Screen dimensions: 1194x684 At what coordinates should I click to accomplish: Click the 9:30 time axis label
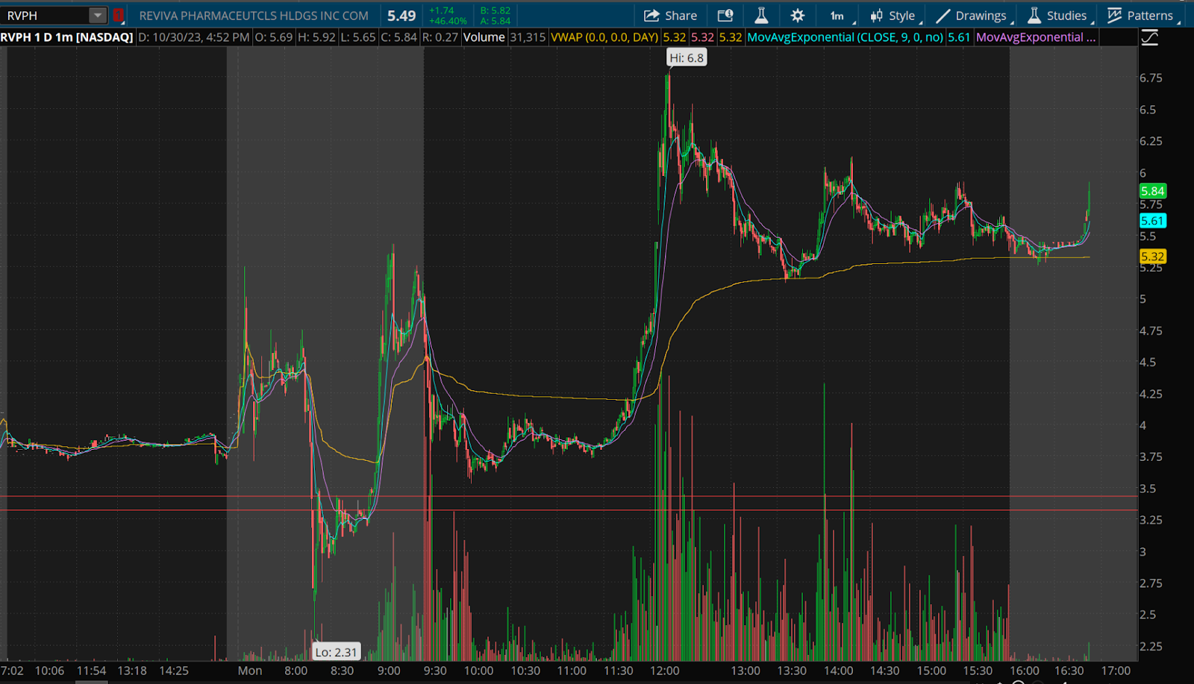[435, 671]
